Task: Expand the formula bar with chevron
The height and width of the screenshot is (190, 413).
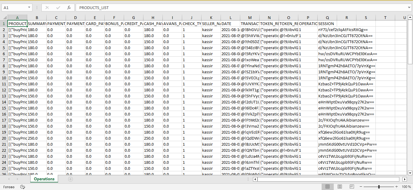Action: tap(409, 8)
